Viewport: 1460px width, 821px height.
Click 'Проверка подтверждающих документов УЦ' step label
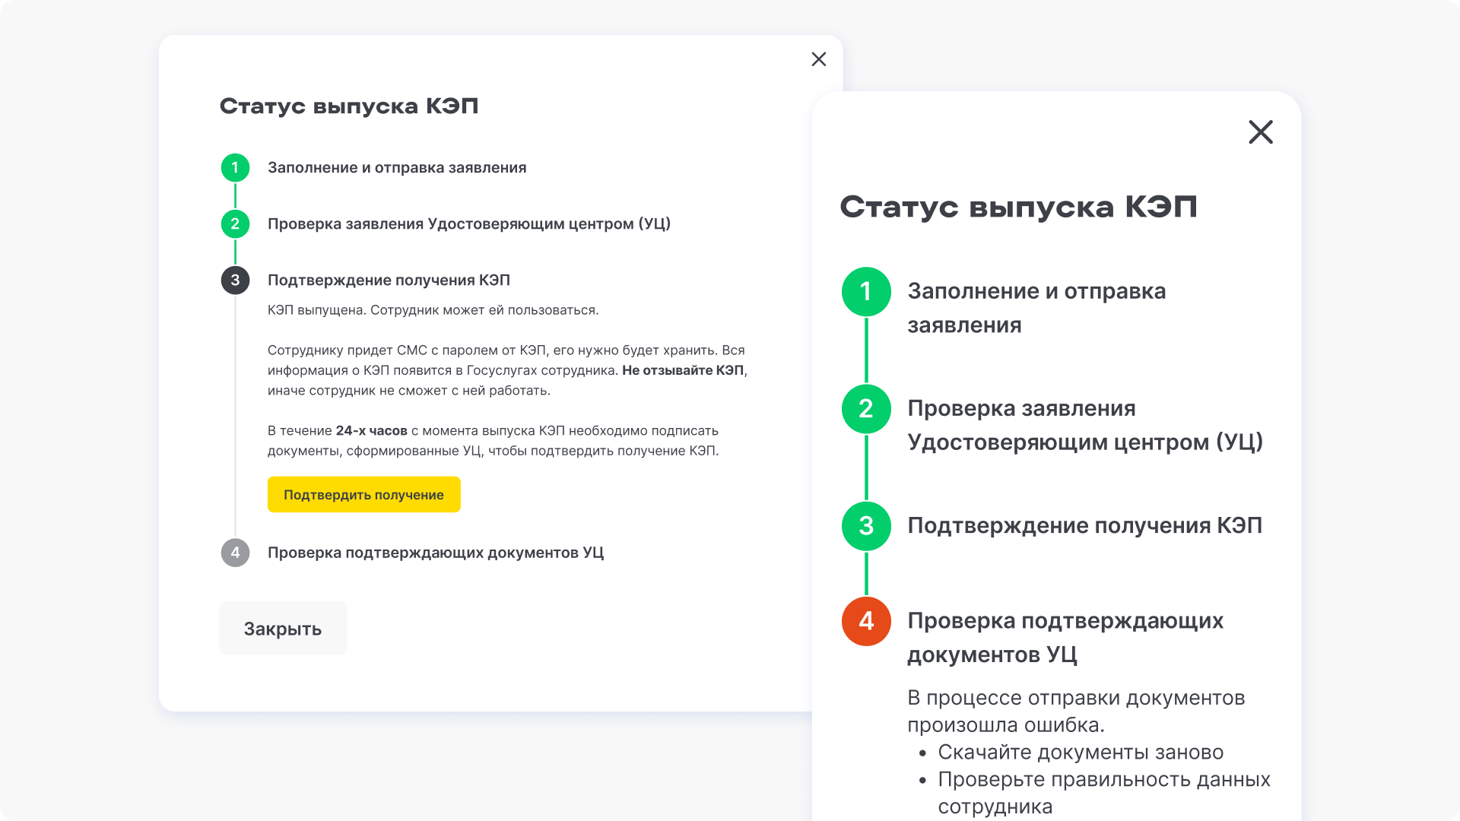[436, 553]
